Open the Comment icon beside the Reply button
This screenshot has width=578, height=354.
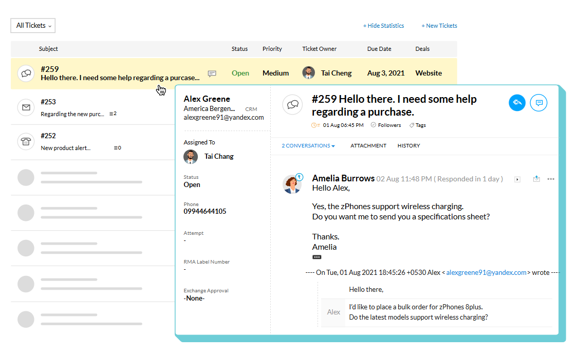click(x=538, y=103)
